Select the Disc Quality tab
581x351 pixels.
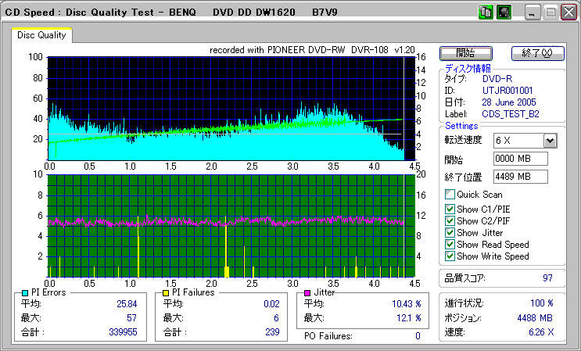click(x=41, y=35)
